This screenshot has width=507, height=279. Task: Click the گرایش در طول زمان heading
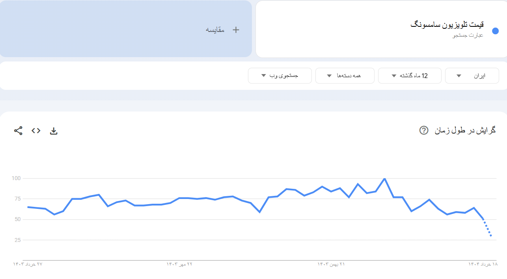coord(465,130)
